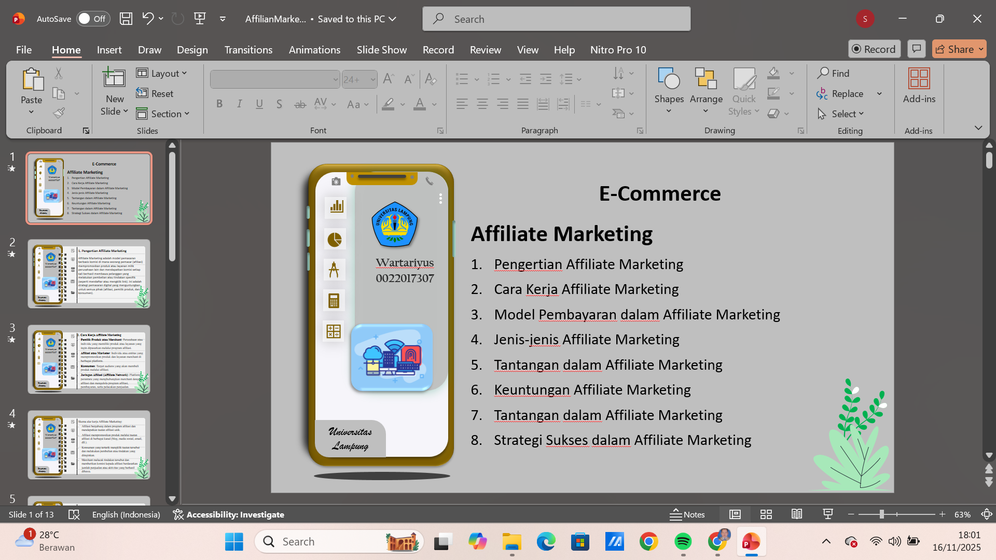This screenshot has width=996, height=560.
Task: Open the Section dropdown menu
Action: (162, 114)
